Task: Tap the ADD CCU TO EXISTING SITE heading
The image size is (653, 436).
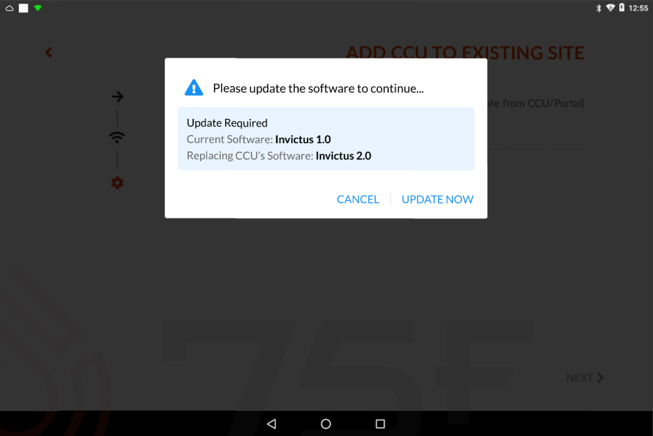Action: 465,53
